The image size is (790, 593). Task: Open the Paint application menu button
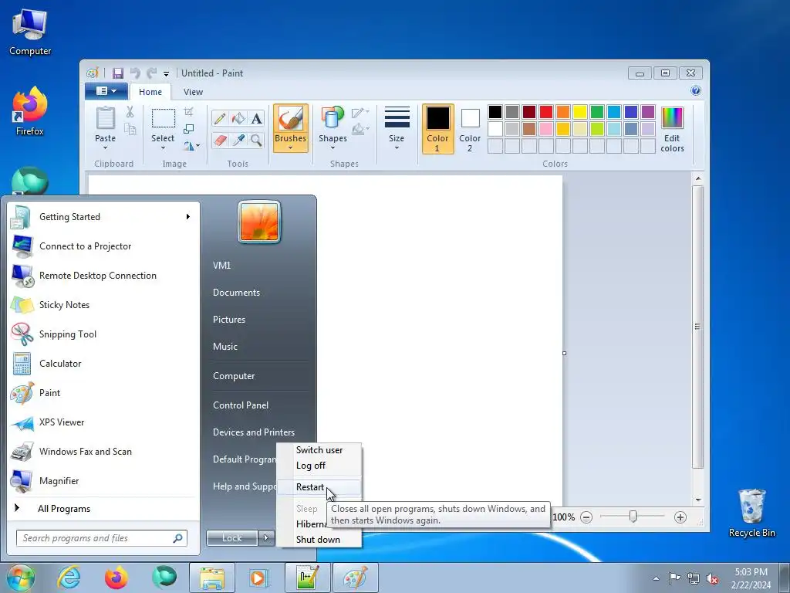coord(106,91)
